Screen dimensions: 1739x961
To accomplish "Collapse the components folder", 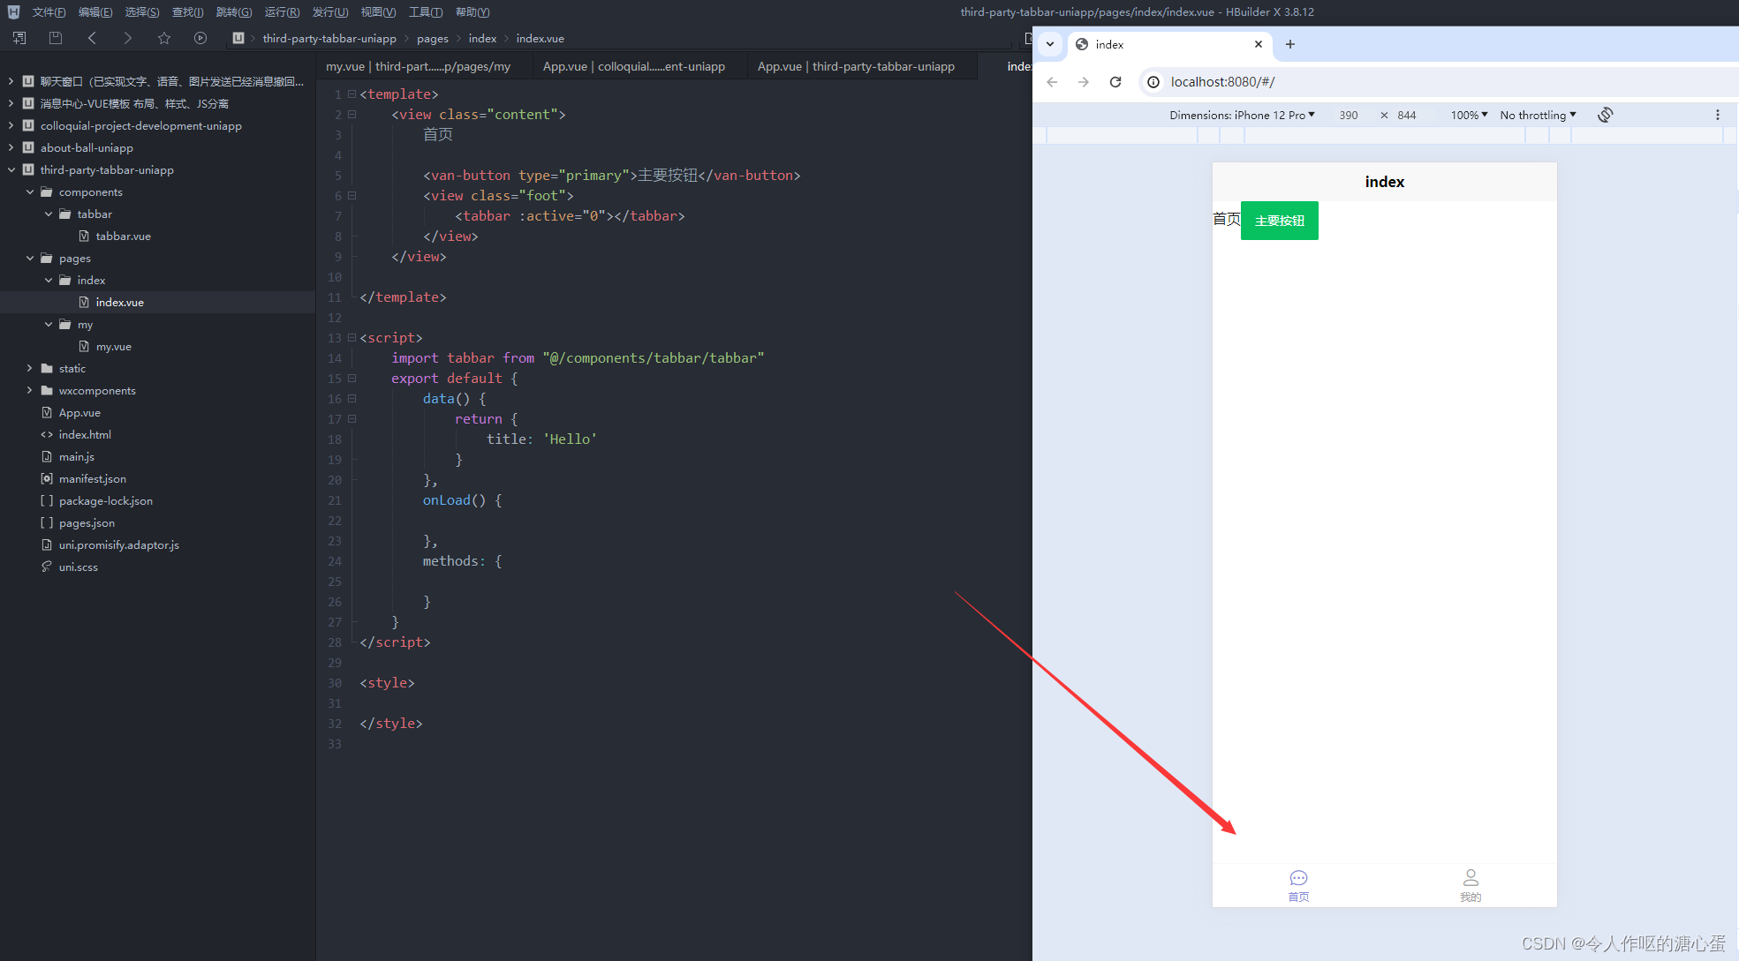I will click(x=30, y=191).
